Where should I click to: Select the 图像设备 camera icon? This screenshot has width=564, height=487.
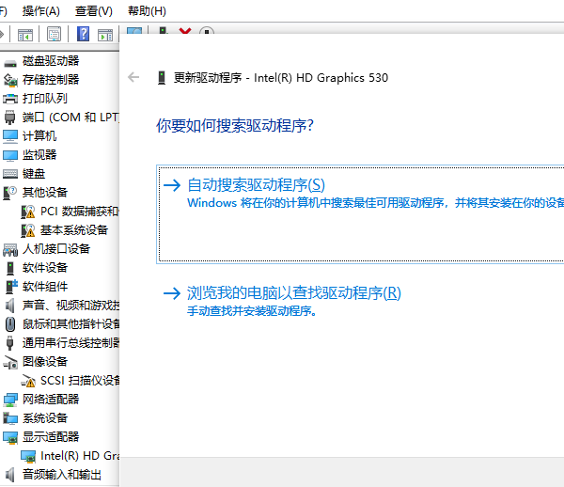tap(10, 363)
